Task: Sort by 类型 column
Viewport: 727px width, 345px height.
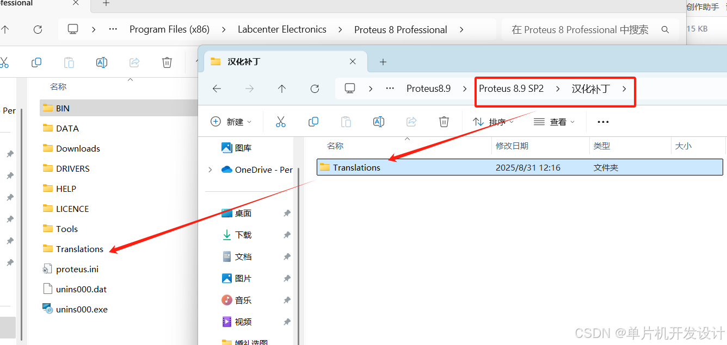Action: point(602,146)
